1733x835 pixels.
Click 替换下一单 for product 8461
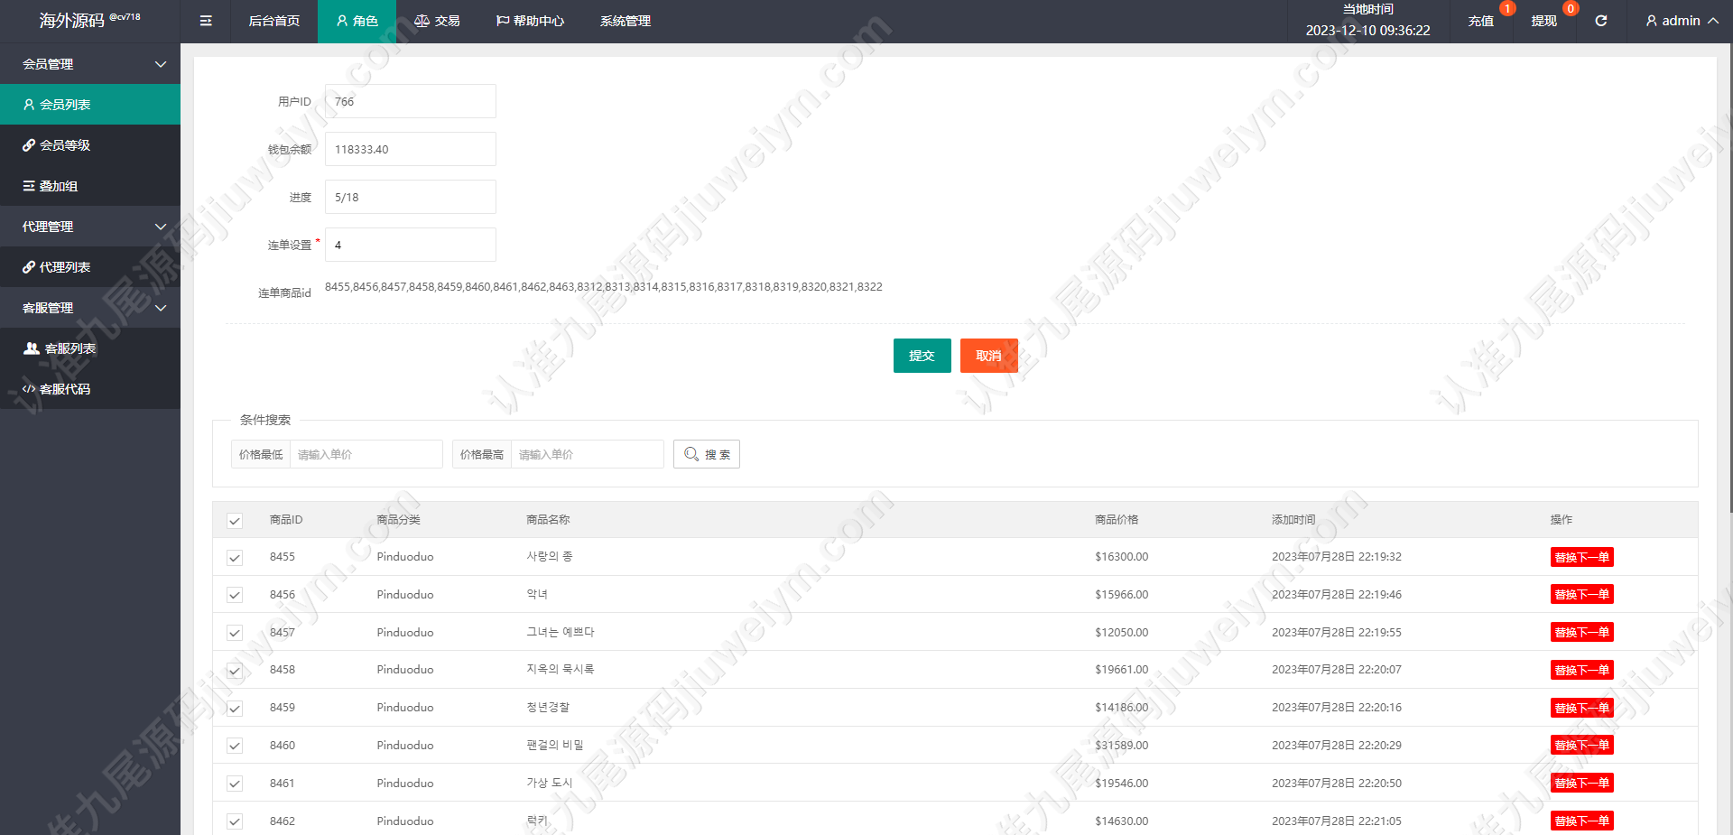1581,783
